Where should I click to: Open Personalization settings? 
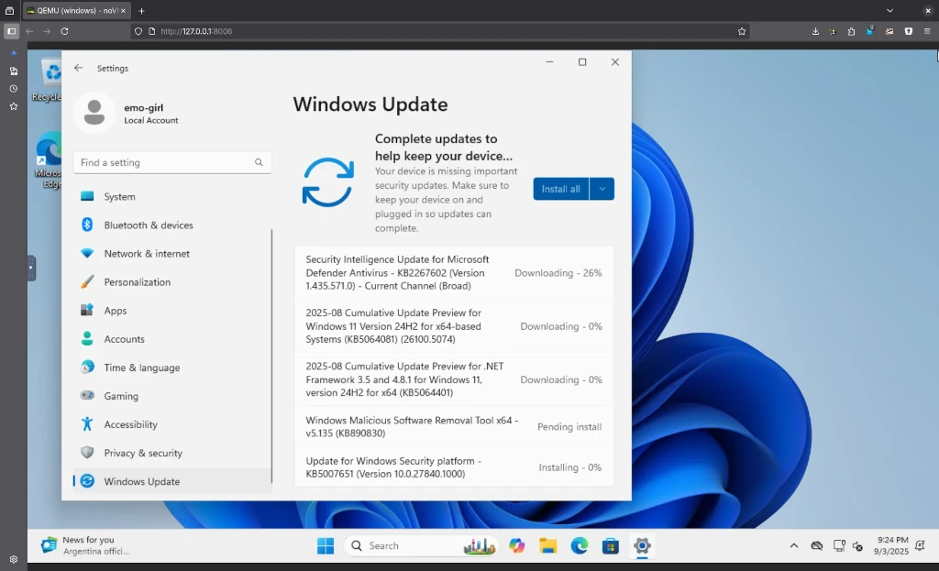(x=172, y=282)
